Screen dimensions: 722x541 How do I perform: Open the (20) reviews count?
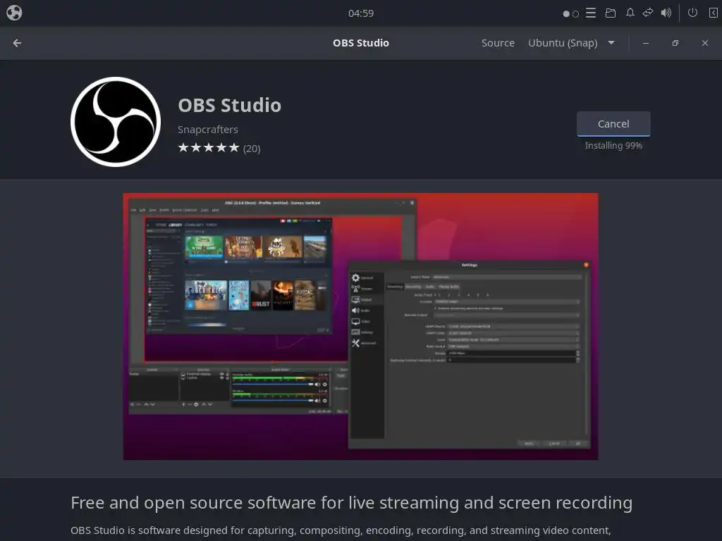point(252,149)
